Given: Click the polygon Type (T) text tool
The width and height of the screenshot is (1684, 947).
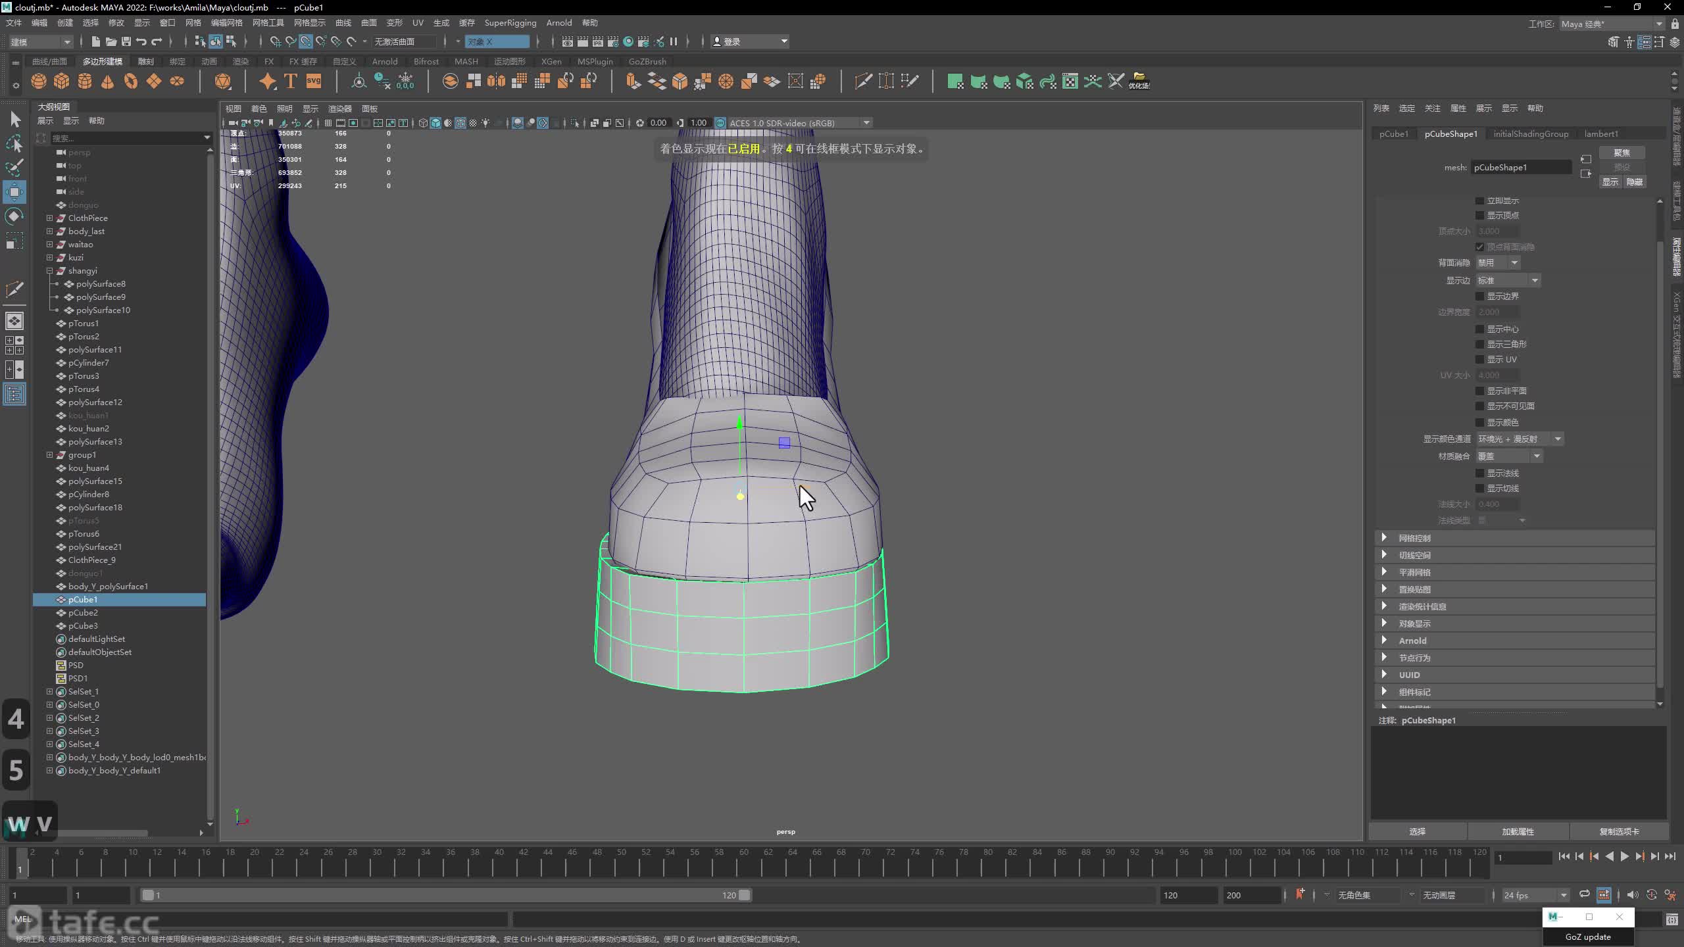Looking at the screenshot, I should click(x=291, y=81).
